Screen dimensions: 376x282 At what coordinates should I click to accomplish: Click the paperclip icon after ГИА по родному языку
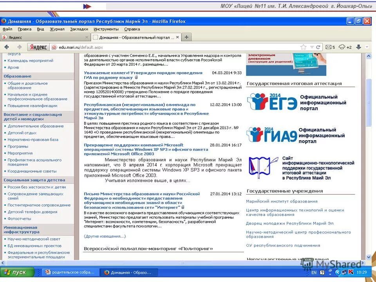[136, 78]
